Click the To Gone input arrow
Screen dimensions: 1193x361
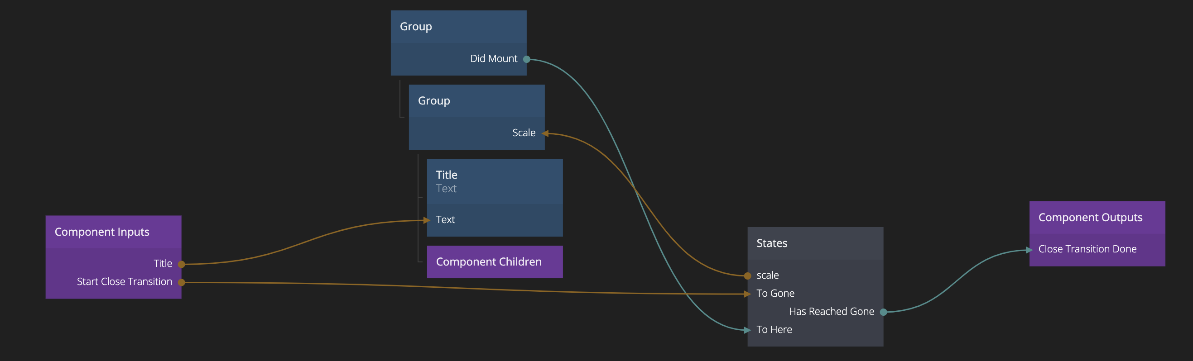point(747,294)
